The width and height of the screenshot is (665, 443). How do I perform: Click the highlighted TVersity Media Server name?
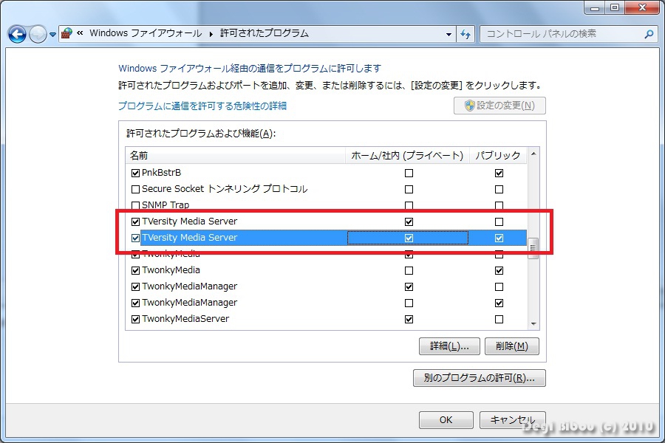point(190,238)
